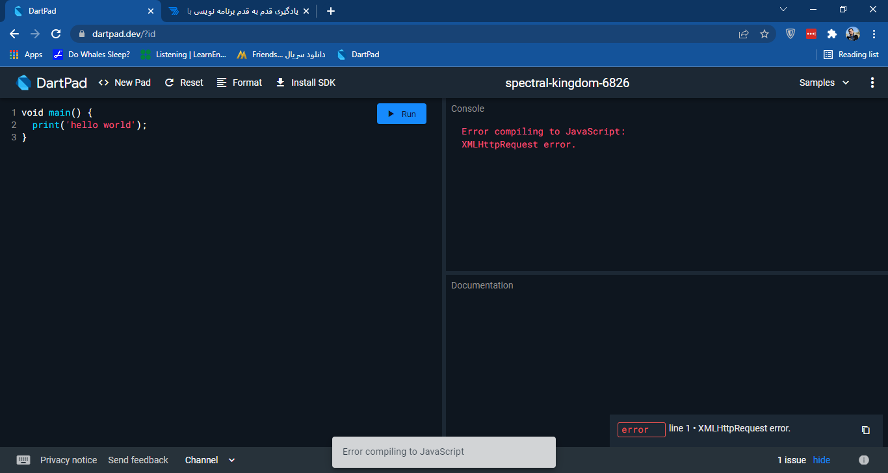Open the Chrome three-dot menu
Image resolution: width=888 pixels, height=473 pixels.
(874, 34)
